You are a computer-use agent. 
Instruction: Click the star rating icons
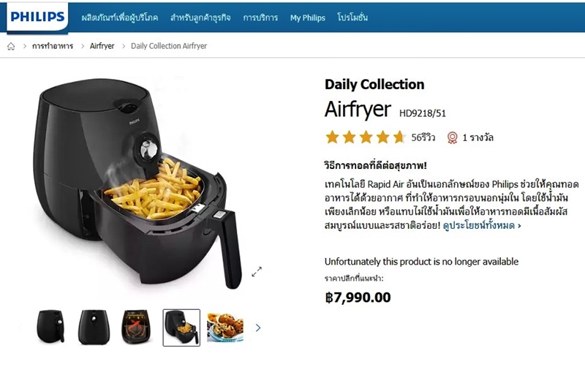pyautogui.click(x=366, y=137)
